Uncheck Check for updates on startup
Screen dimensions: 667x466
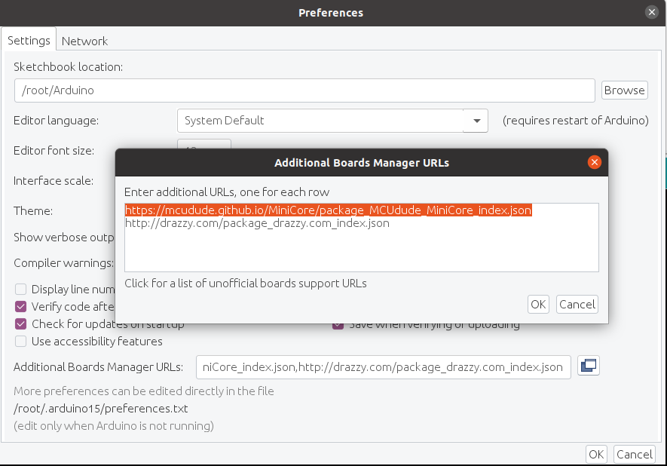pos(21,323)
